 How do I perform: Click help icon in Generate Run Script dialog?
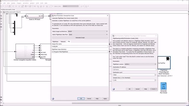click(x=53, y=99)
